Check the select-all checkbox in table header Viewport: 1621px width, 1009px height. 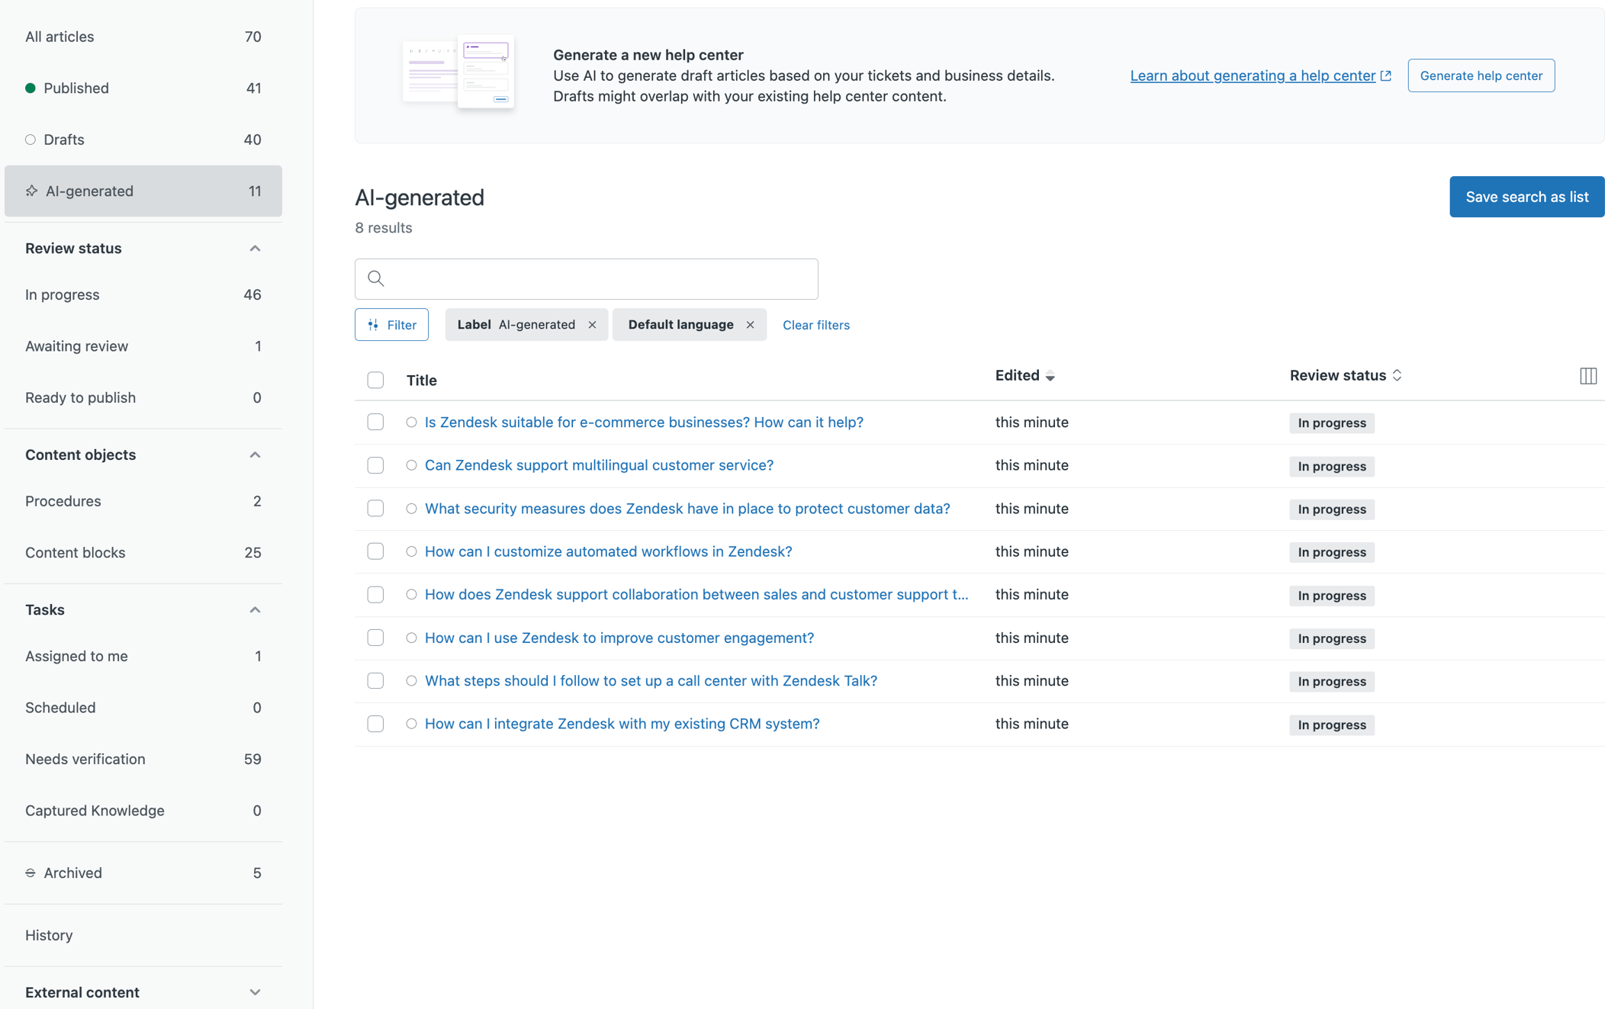[375, 379]
